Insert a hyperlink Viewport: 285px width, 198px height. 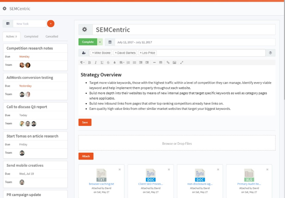pyautogui.click(x=168, y=63)
